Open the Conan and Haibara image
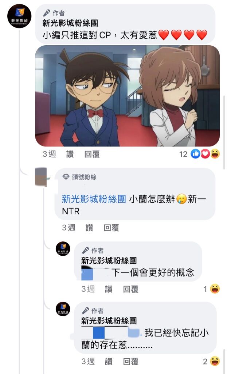Screen dimensions: 227x374 (x=127, y=96)
